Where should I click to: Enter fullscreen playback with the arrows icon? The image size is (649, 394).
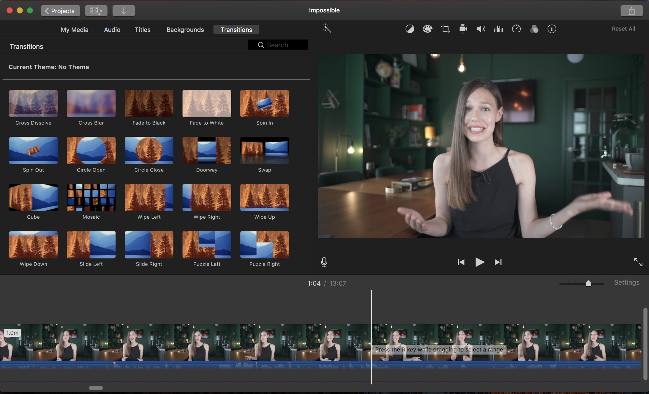(638, 262)
